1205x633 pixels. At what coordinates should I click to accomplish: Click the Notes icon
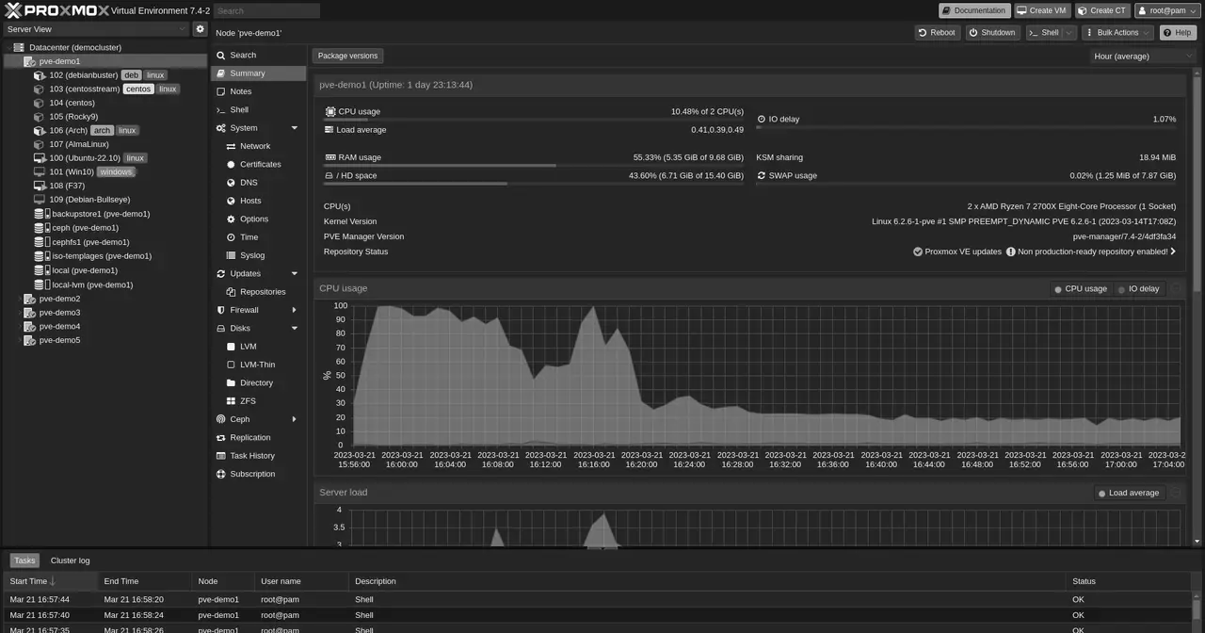click(x=221, y=91)
